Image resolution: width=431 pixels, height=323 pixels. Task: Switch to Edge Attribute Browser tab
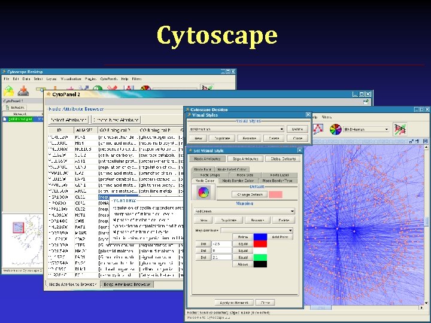coord(127,284)
